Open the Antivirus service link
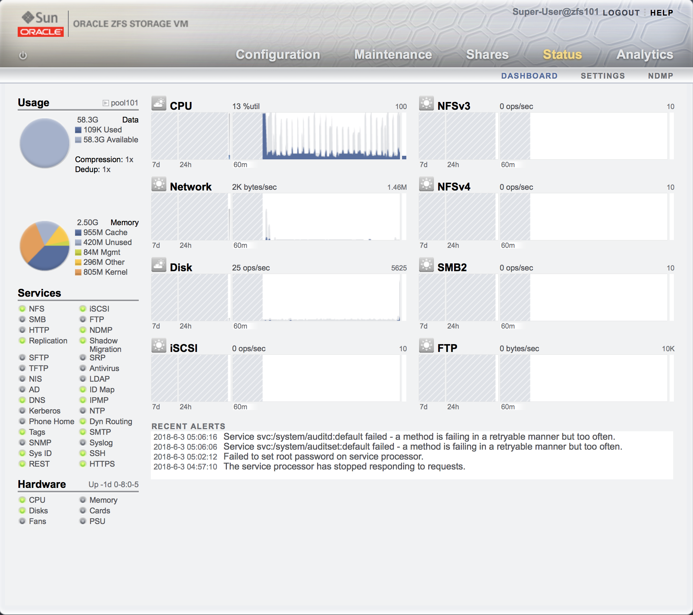This screenshot has height=615, width=693. pyautogui.click(x=104, y=368)
